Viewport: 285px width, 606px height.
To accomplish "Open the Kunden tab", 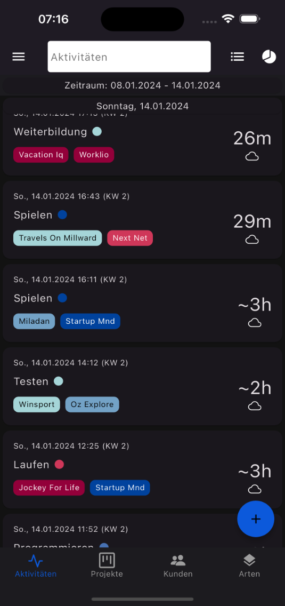I will 178,565.
